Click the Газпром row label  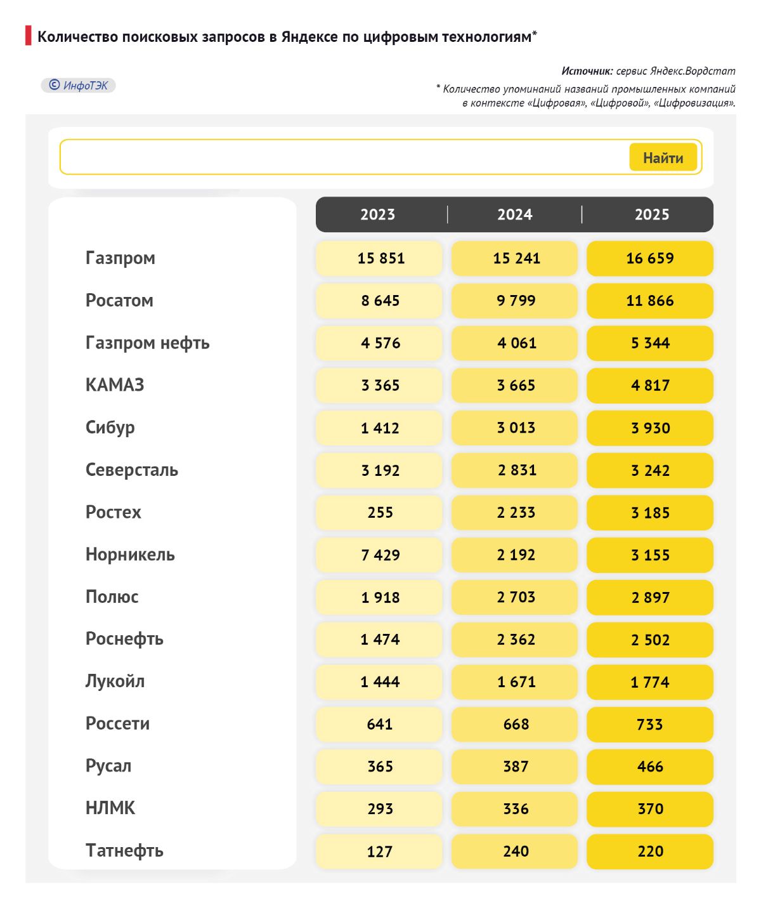(x=120, y=258)
